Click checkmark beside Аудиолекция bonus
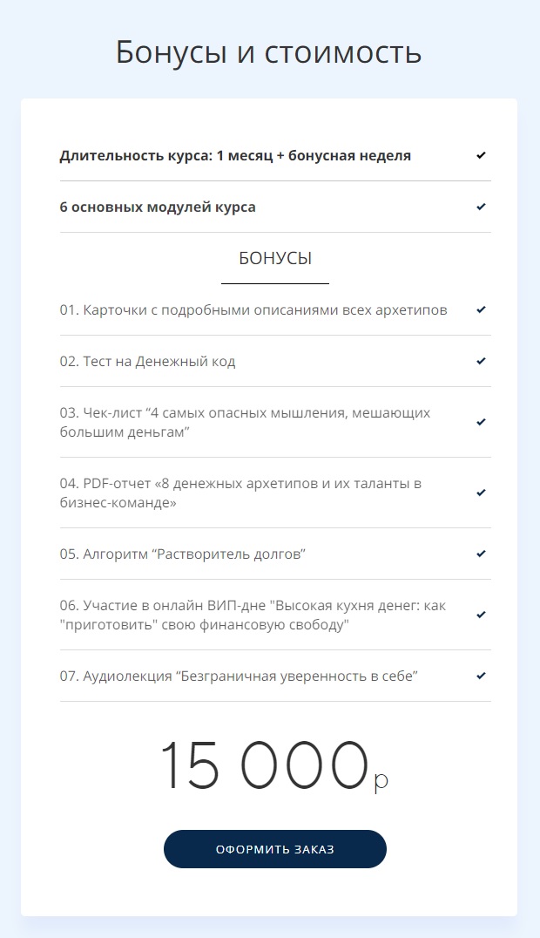This screenshot has height=938, width=540. (481, 676)
